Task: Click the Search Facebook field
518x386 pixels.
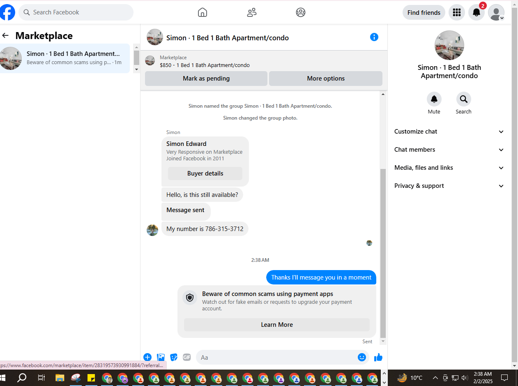Action: point(76,12)
